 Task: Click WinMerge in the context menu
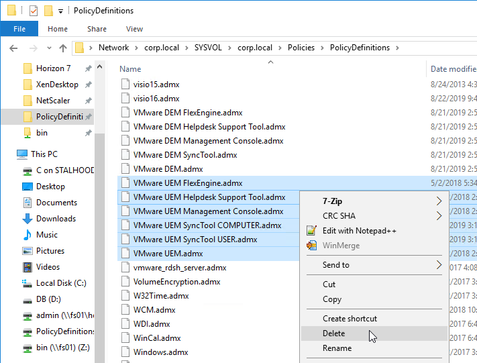(374, 246)
